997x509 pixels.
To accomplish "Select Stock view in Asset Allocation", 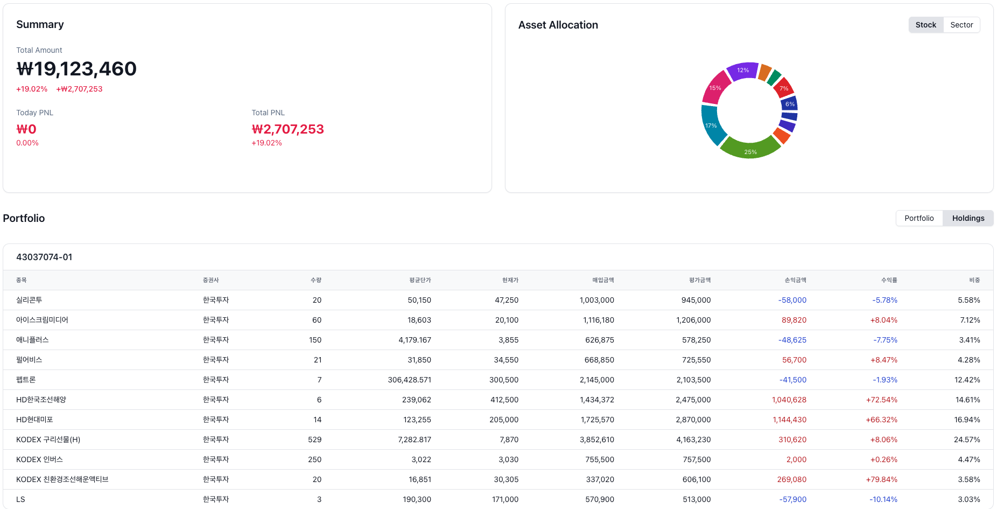I will click(926, 25).
